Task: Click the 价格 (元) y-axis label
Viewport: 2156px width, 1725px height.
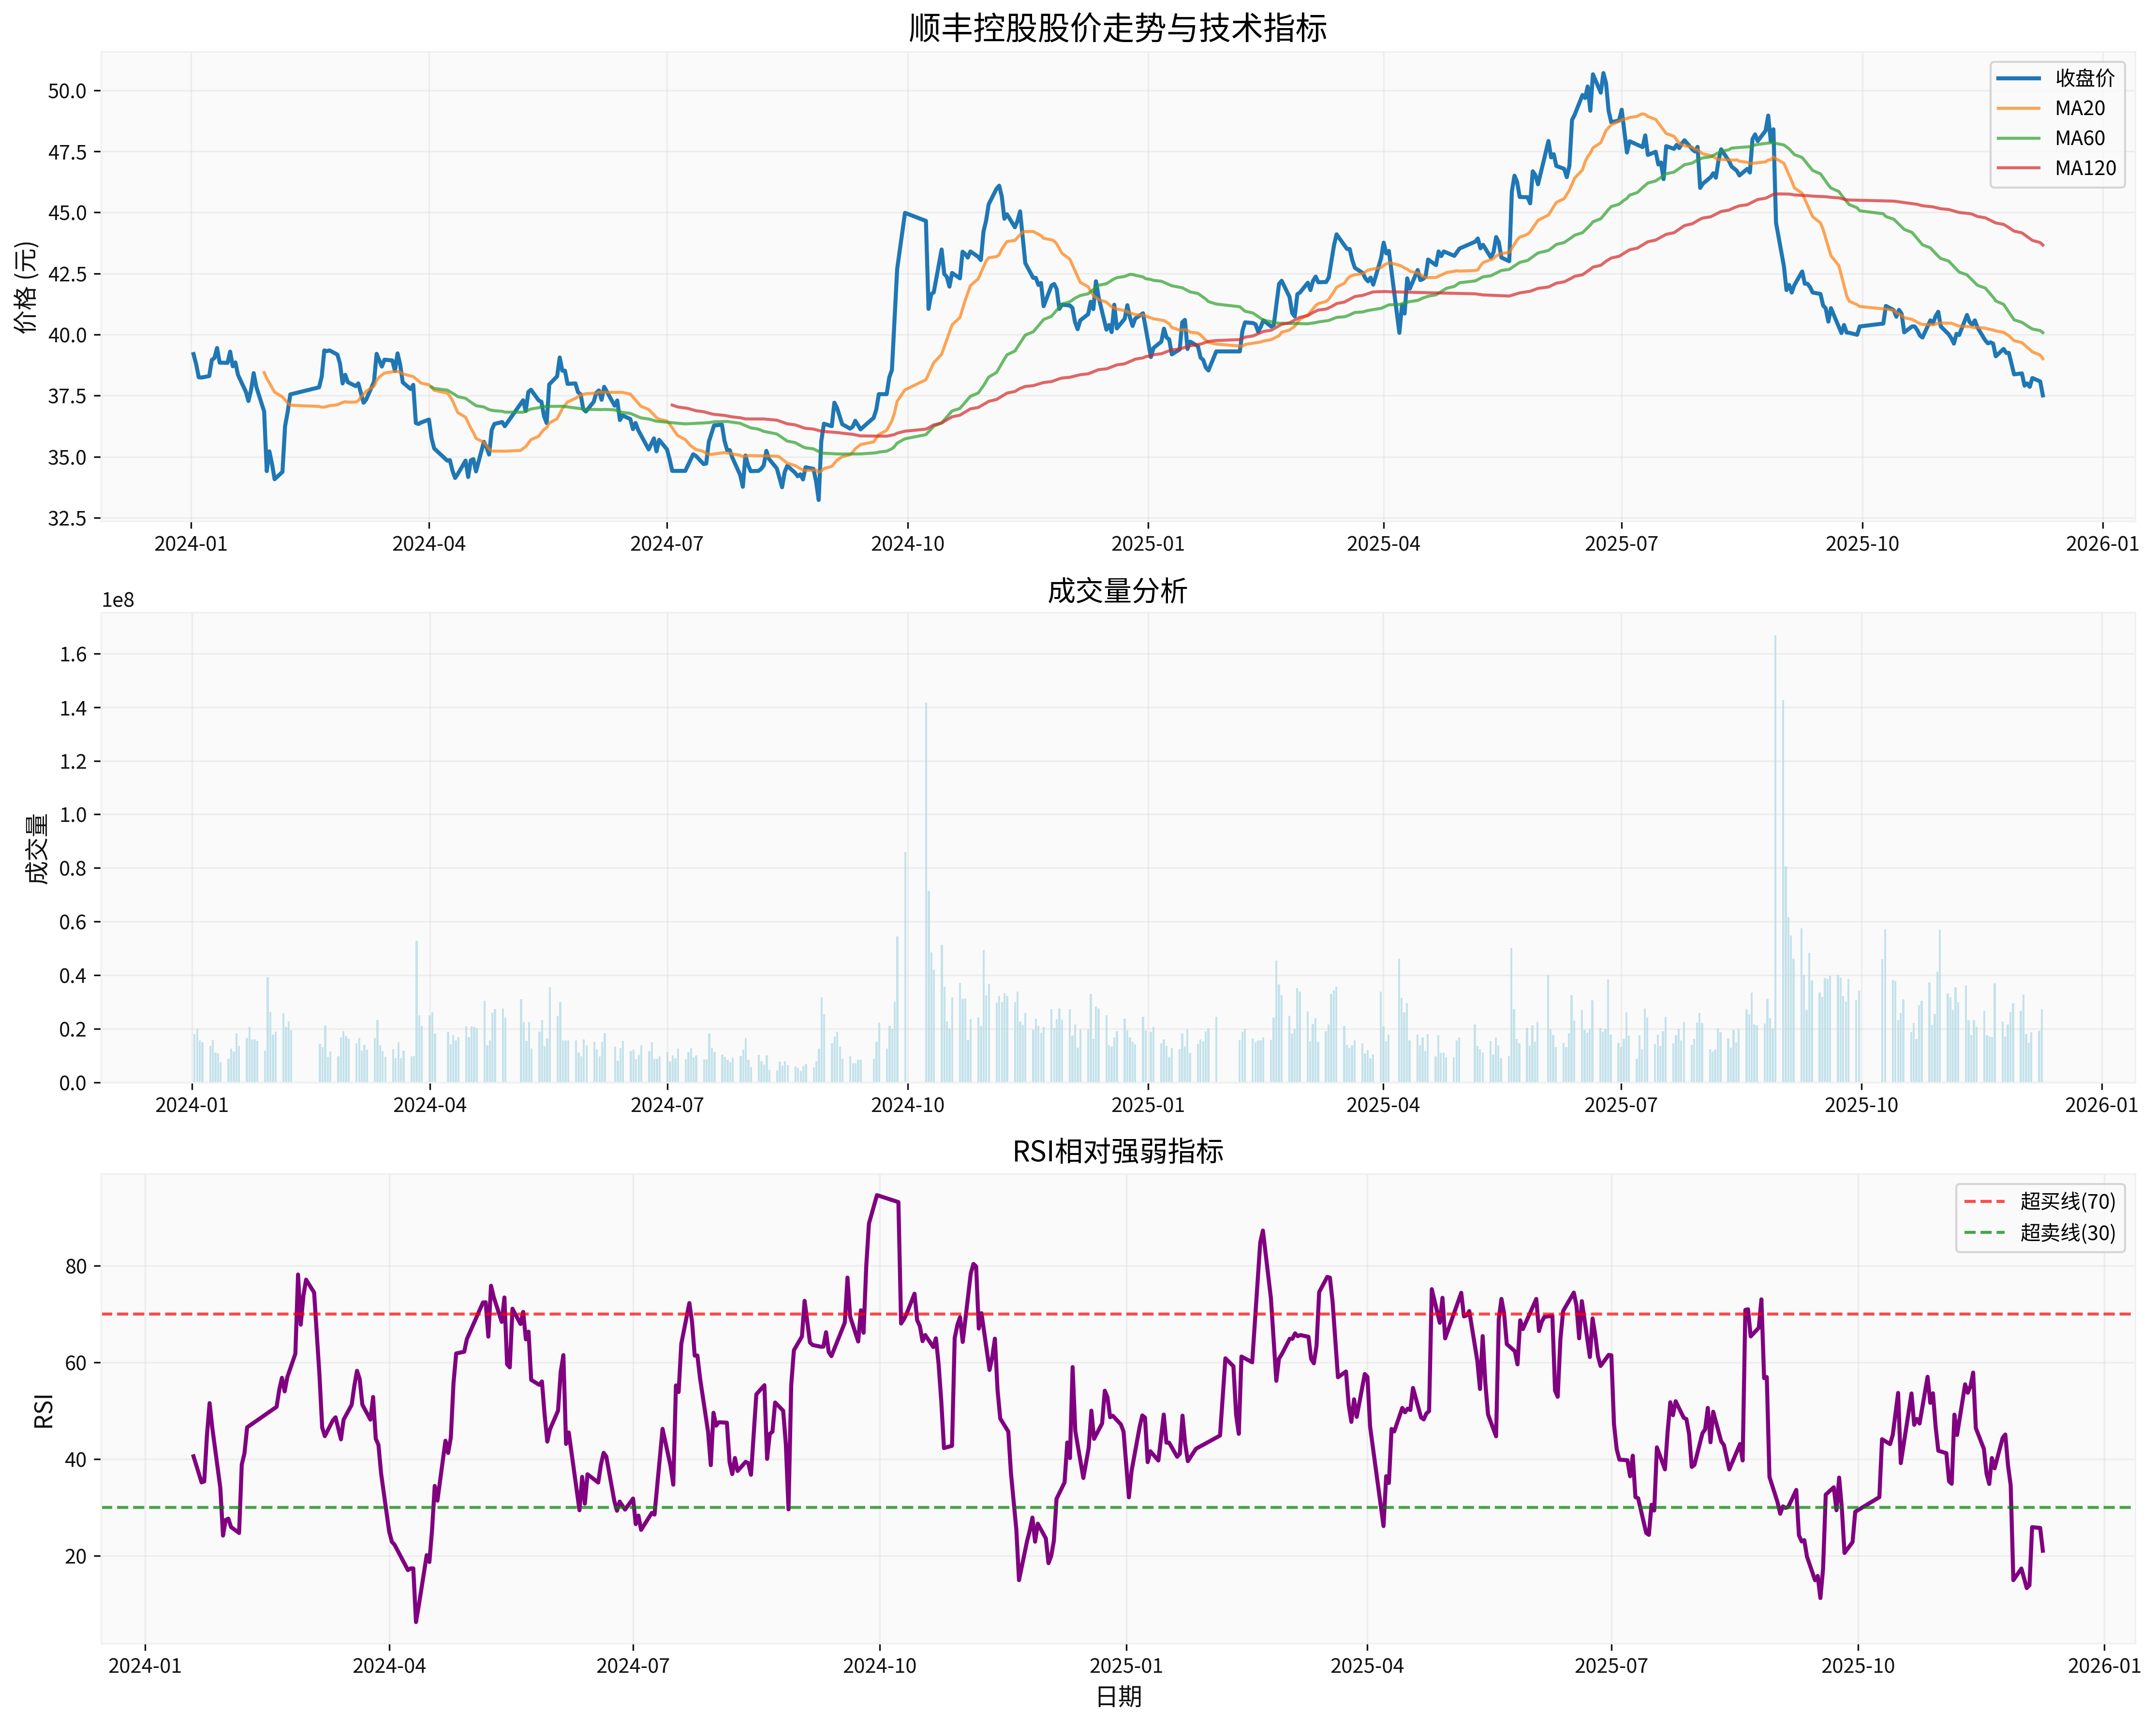Action: pyautogui.click(x=27, y=287)
